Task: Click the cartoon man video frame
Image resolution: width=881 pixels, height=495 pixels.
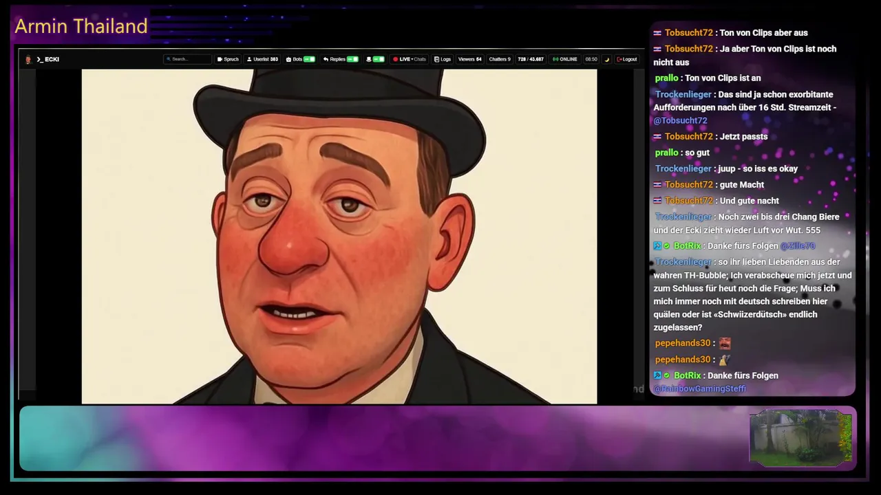Action: (339, 236)
